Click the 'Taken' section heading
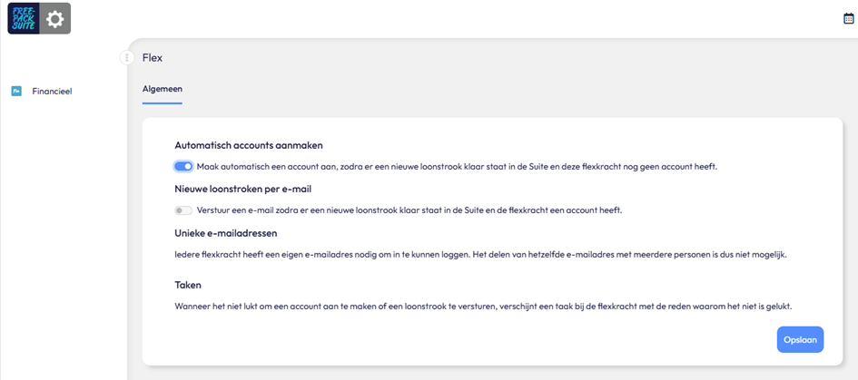Screen dimensions: 858x380 pos(188,286)
